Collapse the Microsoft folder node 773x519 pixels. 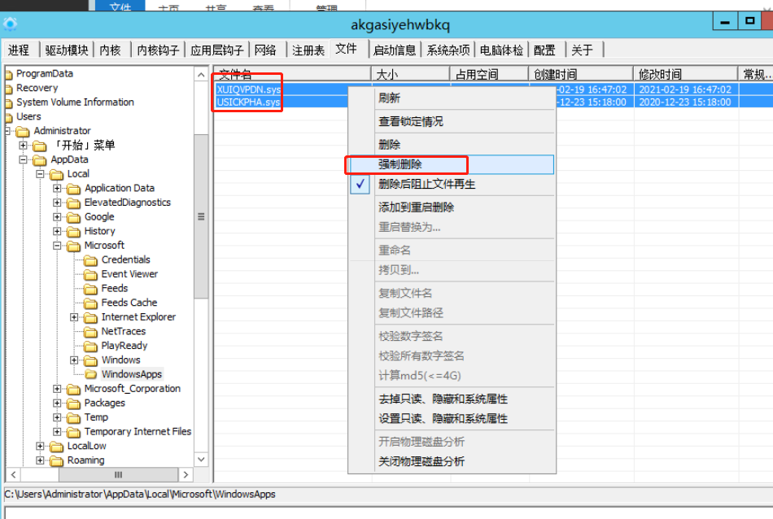58,246
